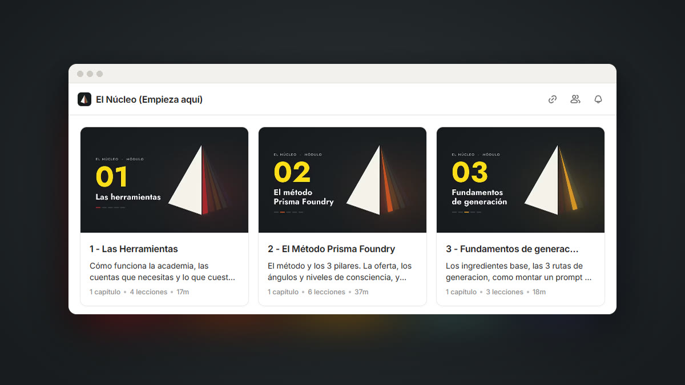Viewport: 685px width, 385px height.
Task: Click the notifications bell icon
Action: point(598,99)
